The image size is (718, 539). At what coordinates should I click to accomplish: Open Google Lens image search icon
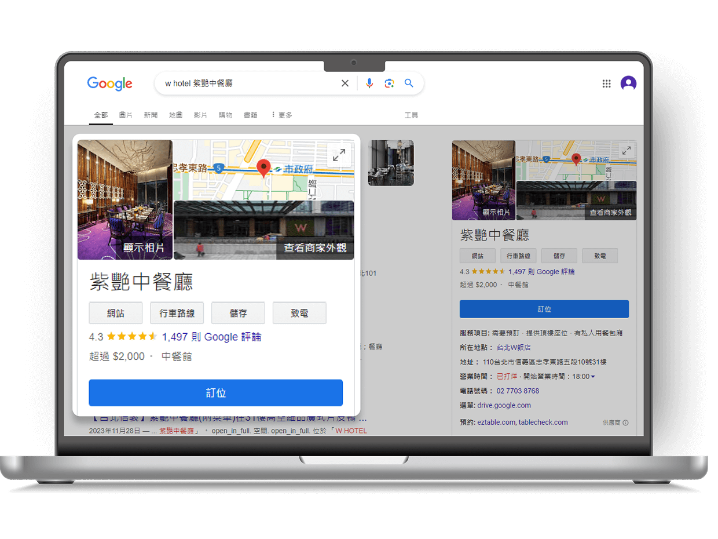click(389, 83)
